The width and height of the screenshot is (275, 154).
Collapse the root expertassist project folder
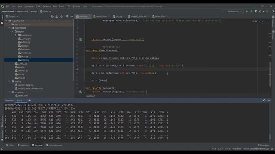pyautogui.click(x=6, y=21)
